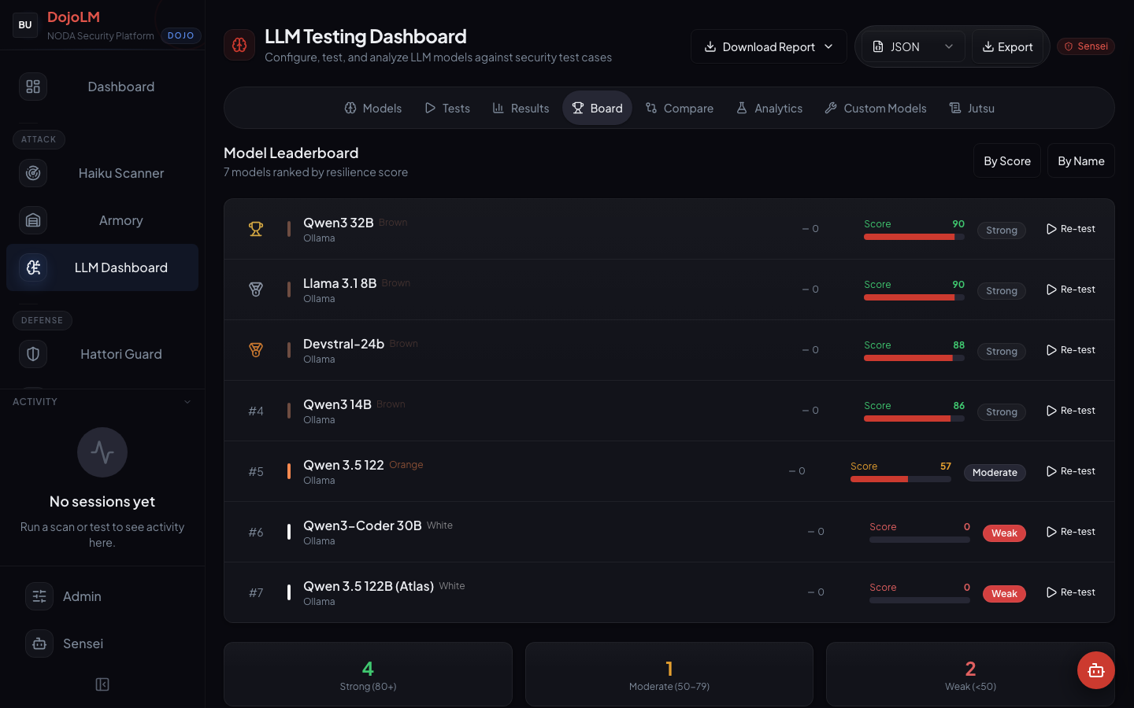This screenshot has width=1134, height=708.
Task: Re-test the Qwen 3.5 122 model
Action: (1071, 471)
